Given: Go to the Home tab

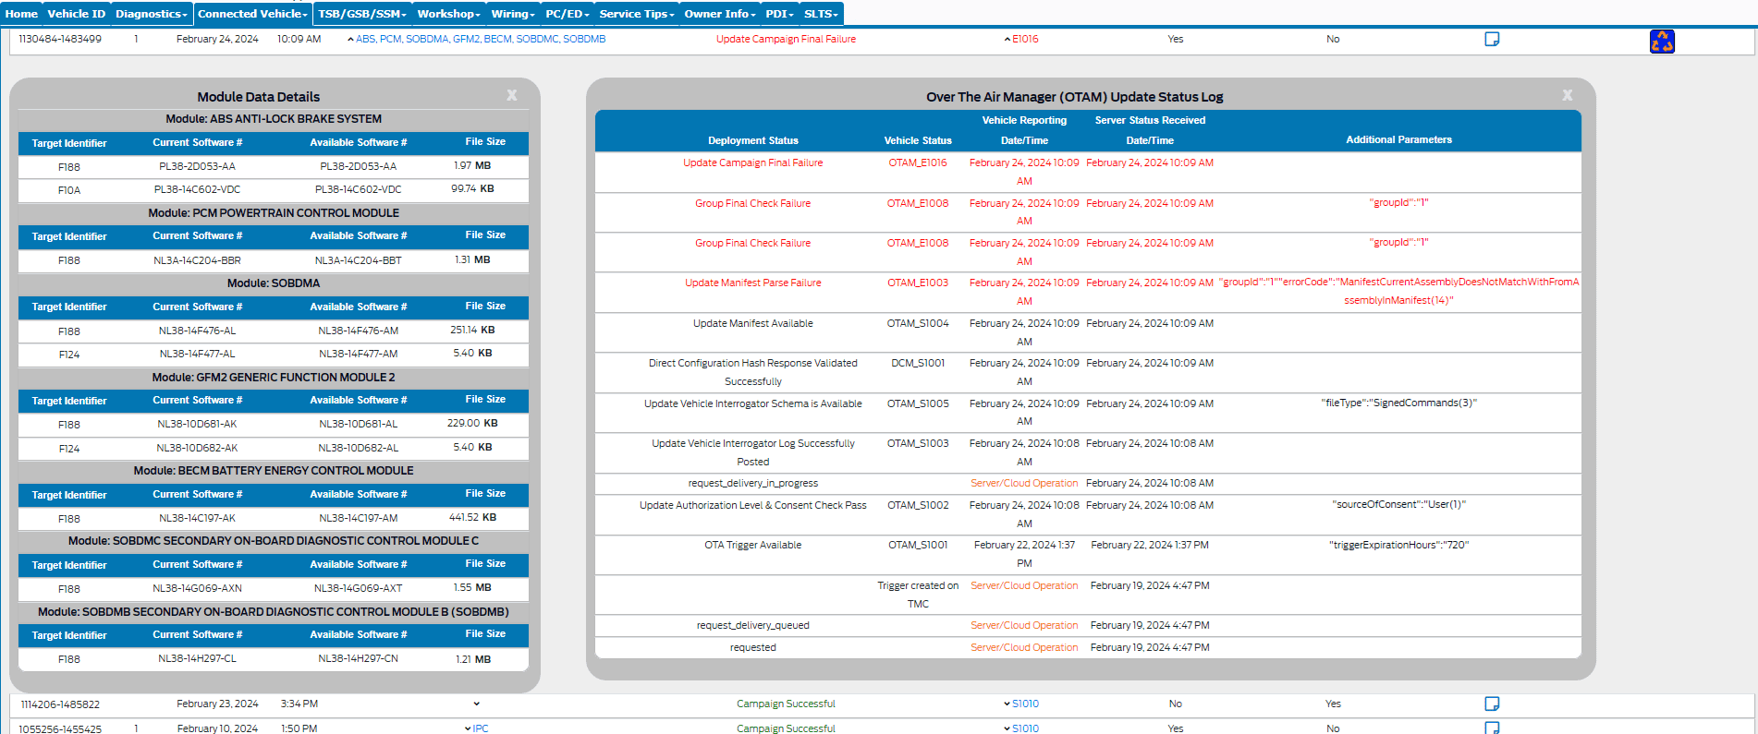Looking at the screenshot, I should pos(21,14).
